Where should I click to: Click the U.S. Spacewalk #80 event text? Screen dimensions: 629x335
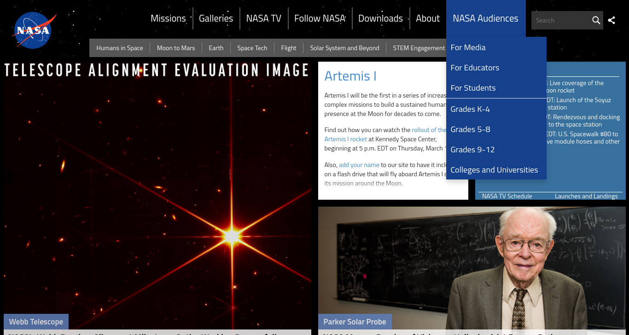coord(583,138)
